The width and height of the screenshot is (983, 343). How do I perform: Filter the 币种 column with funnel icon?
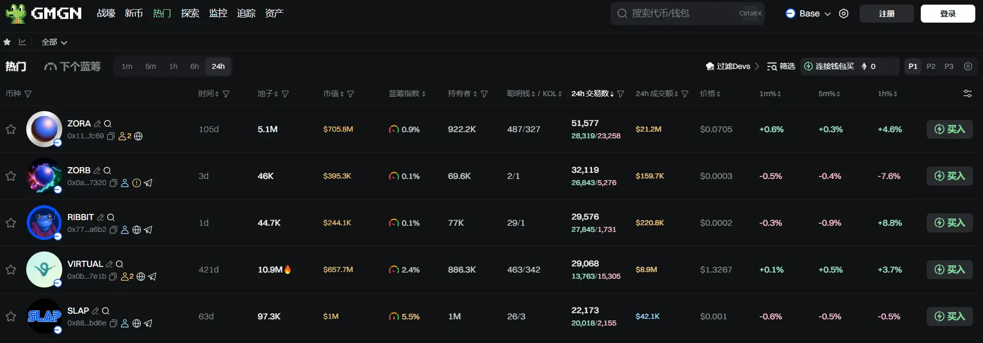point(28,94)
